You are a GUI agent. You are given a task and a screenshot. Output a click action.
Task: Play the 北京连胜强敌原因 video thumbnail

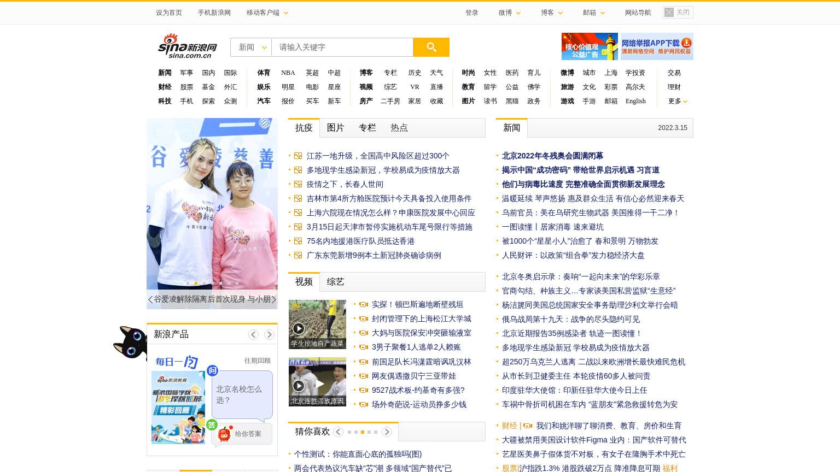pos(317,382)
